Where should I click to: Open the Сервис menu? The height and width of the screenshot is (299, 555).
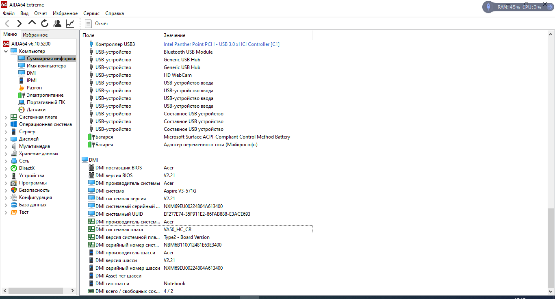tap(91, 13)
